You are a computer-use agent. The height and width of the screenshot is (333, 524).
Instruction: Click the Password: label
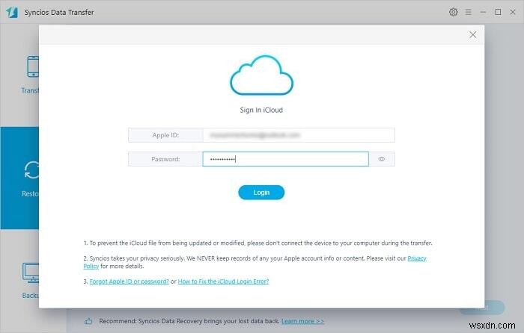click(165, 159)
